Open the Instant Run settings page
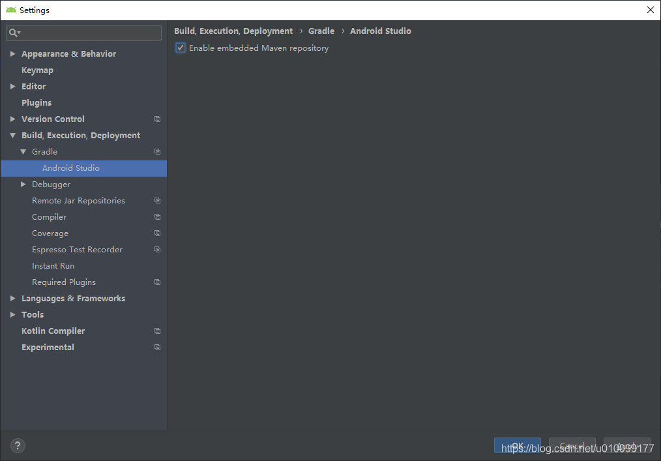 pos(53,266)
